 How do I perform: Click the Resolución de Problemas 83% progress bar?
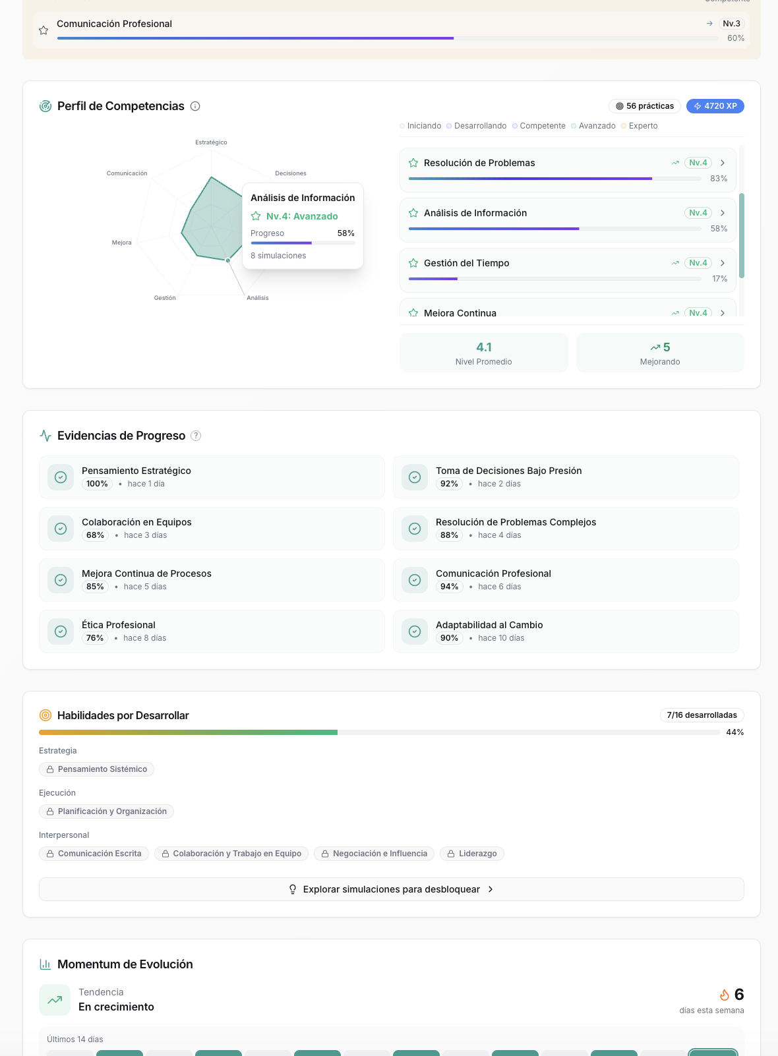click(555, 179)
